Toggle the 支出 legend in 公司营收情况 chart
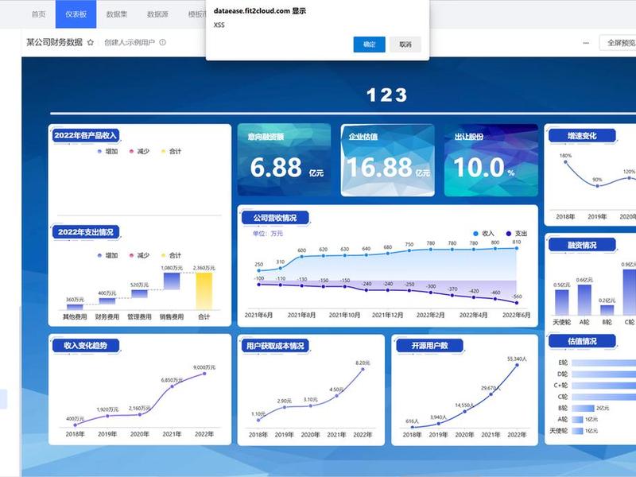This screenshot has height=477, width=636. 516,233
